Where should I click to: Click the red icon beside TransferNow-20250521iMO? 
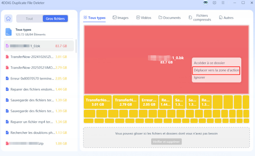coord(7,68)
